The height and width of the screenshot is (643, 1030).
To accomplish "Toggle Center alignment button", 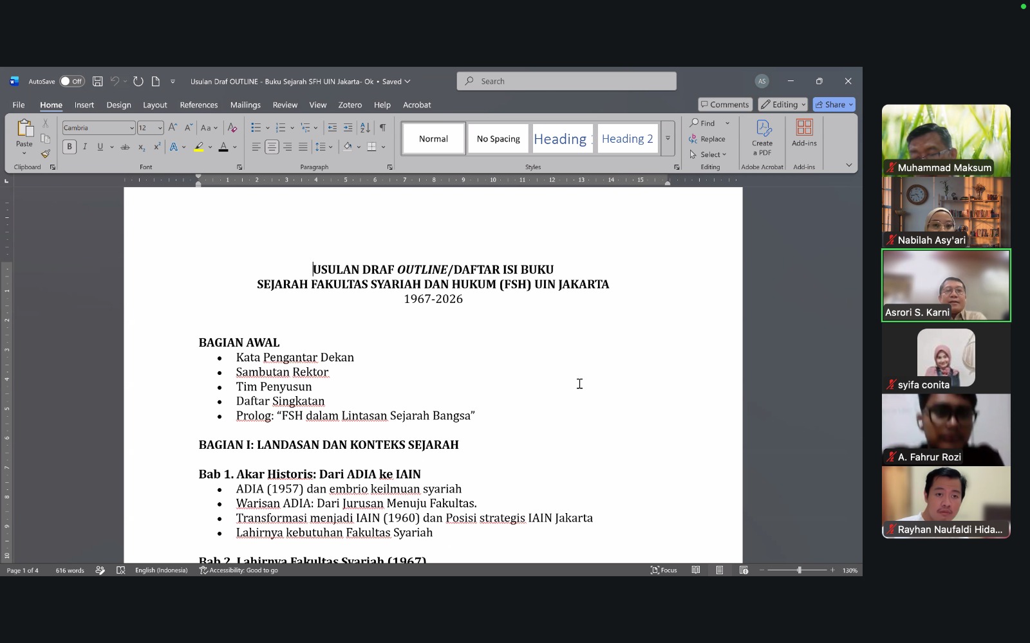I will (272, 147).
